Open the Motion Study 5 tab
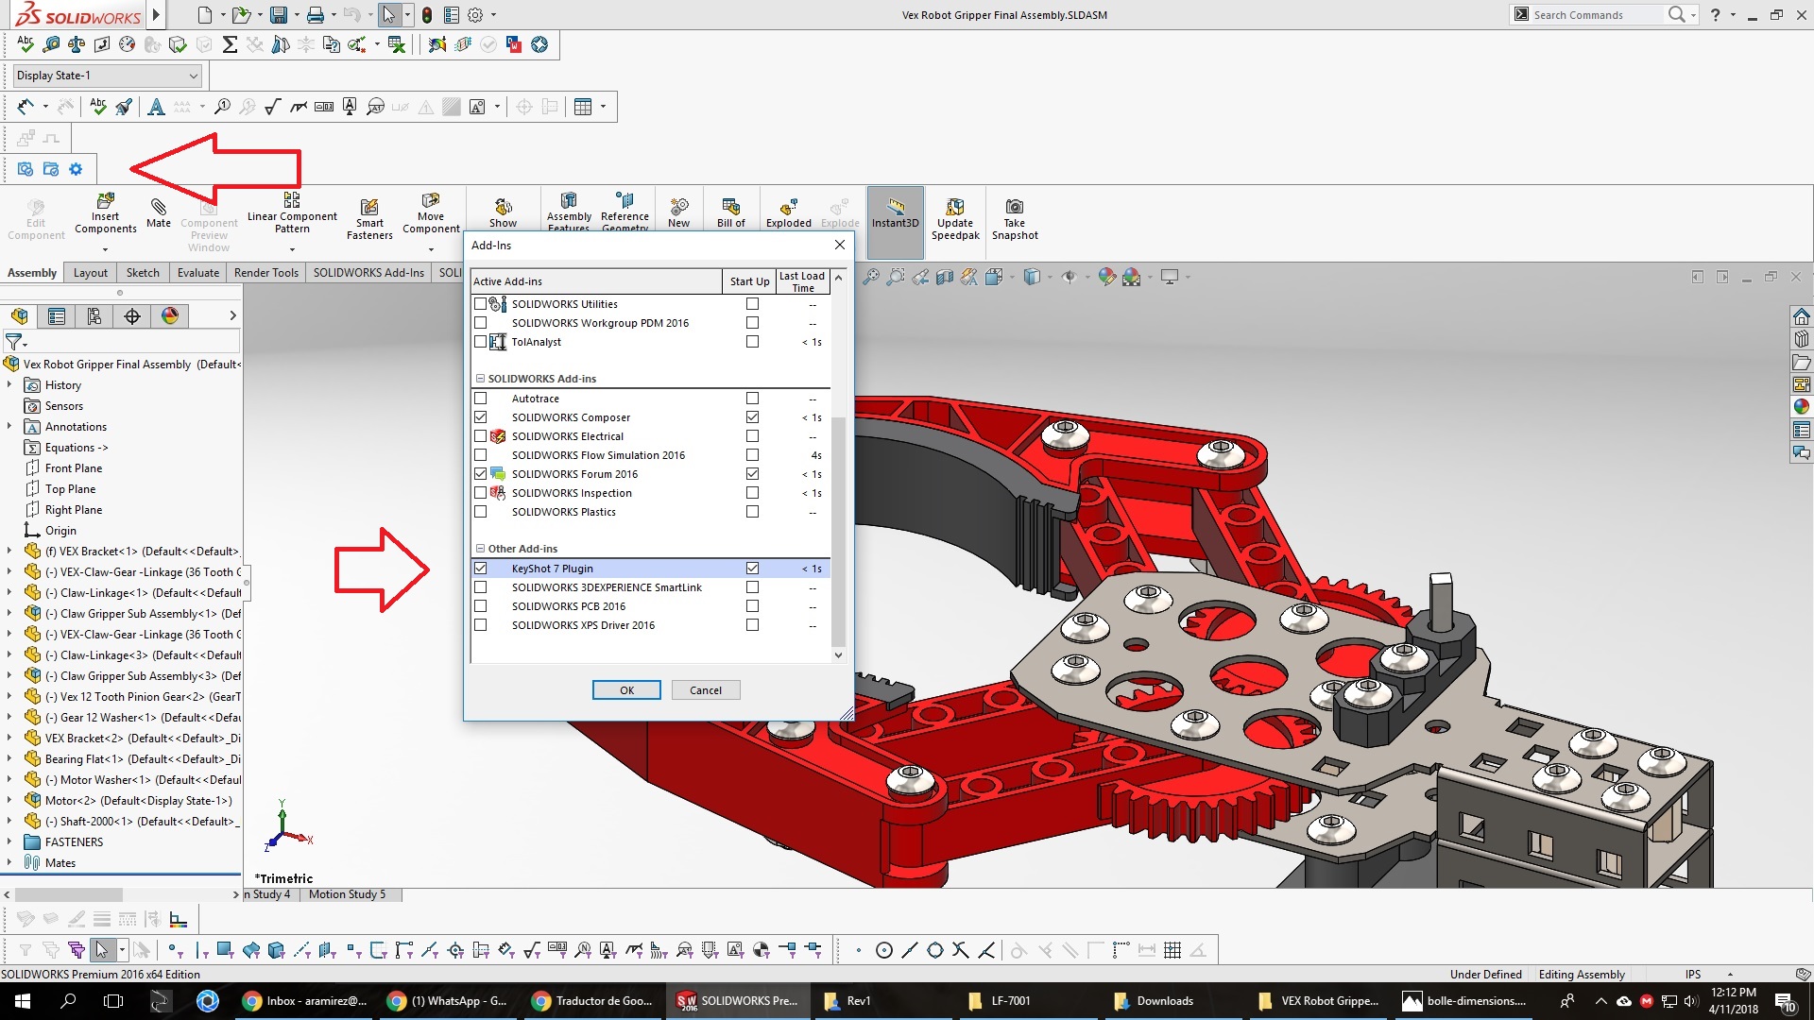This screenshot has height=1020, width=1814. coord(347,894)
